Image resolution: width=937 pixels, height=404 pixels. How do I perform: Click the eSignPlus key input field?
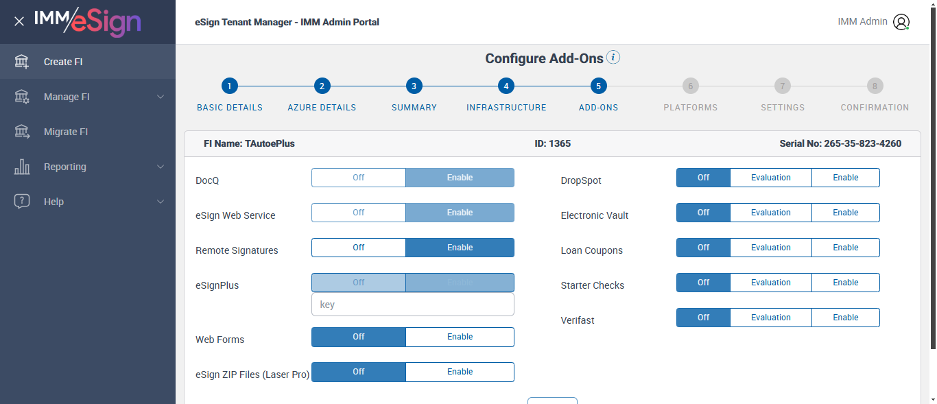tap(412, 305)
